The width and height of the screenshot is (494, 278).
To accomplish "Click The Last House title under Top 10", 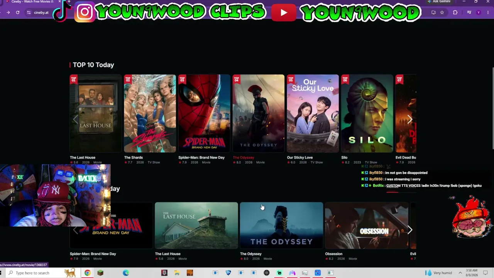I will (x=83, y=158).
